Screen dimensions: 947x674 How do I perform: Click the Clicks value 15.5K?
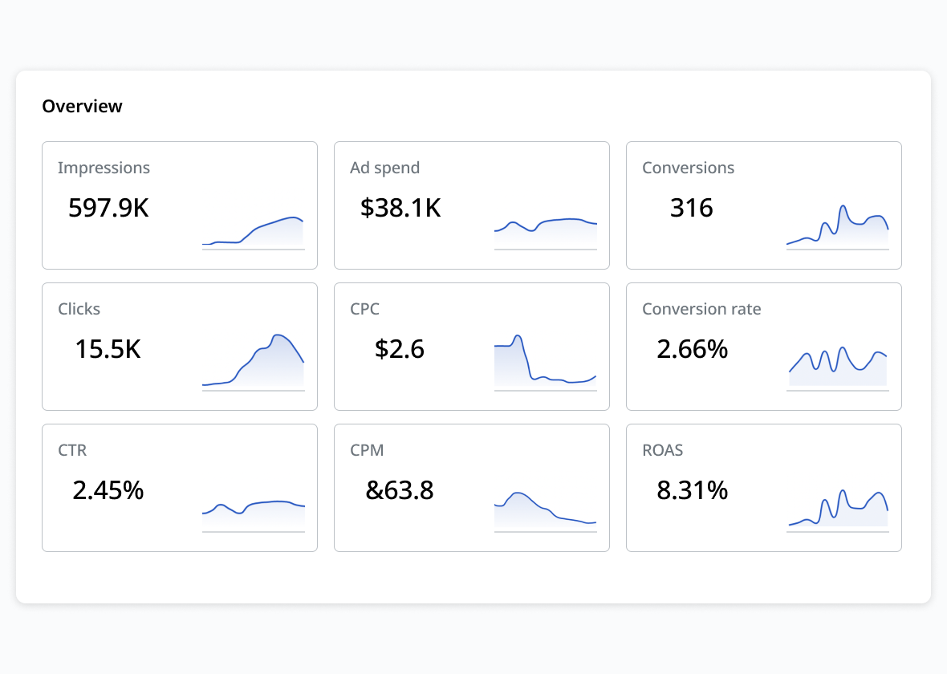point(108,348)
